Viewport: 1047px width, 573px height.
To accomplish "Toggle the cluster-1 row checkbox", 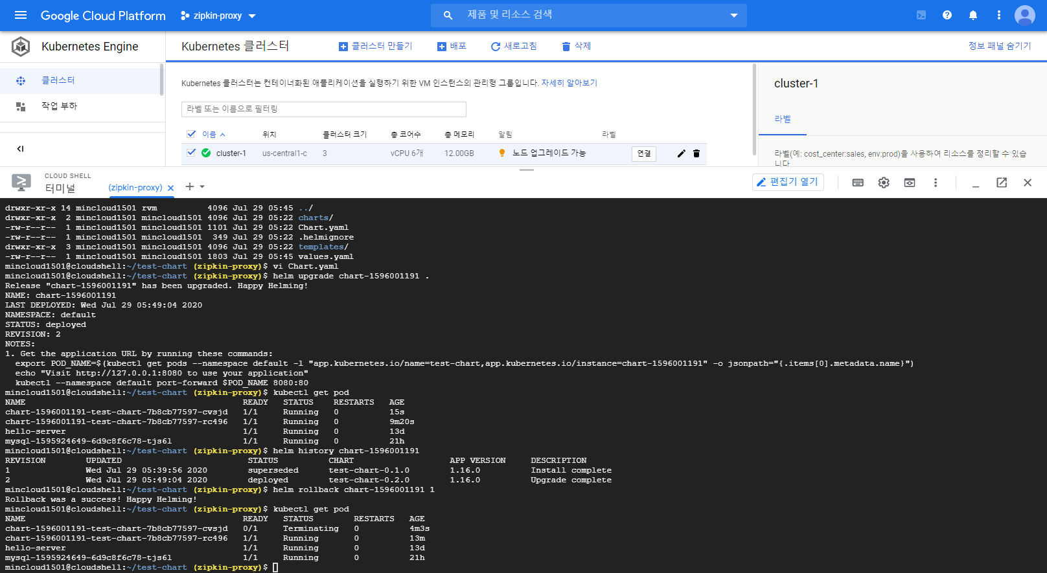I will tap(191, 153).
